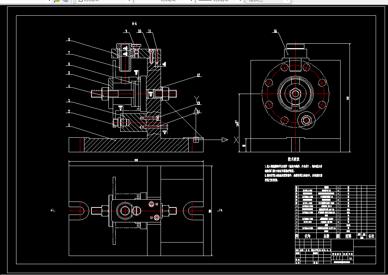The height and width of the screenshot is (275, 388).
Task: Select part balloon number 11
Action: pyautogui.click(x=149, y=31)
